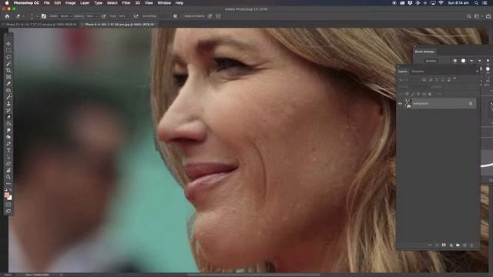Toggle layer filtering switch in Layers panel
This screenshot has width=493, height=277.
(455, 78)
